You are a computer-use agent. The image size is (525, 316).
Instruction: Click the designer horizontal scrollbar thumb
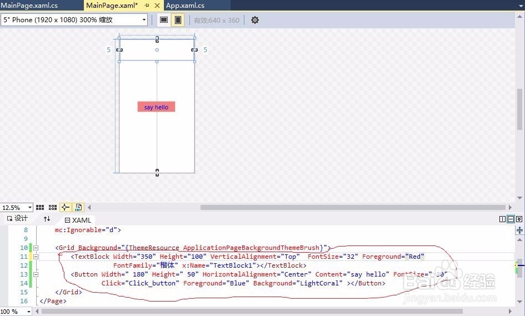(x=353, y=208)
